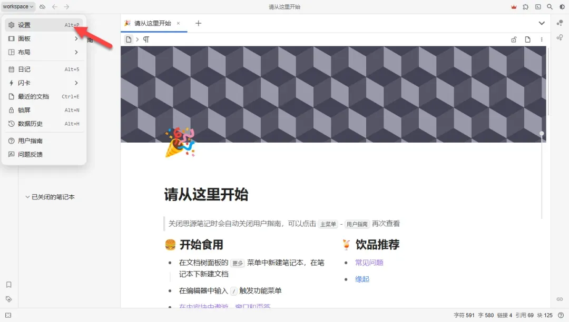Go back with the left arrow
This screenshot has width=569, height=322.
pyautogui.click(x=54, y=6)
